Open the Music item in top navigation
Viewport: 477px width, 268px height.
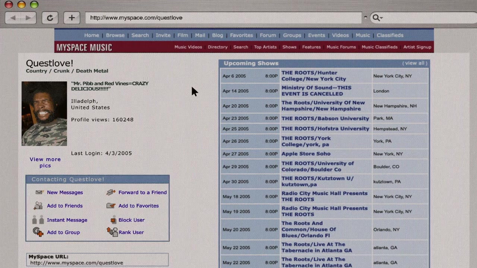click(x=363, y=35)
